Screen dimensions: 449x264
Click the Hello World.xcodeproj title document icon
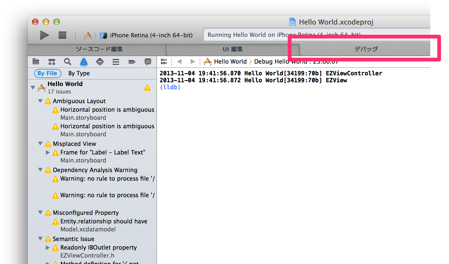(x=293, y=22)
